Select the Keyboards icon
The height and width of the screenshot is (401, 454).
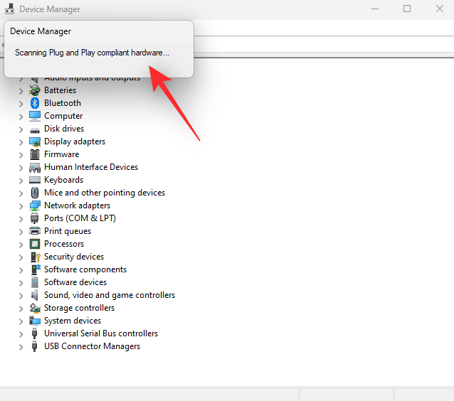tap(35, 180)
